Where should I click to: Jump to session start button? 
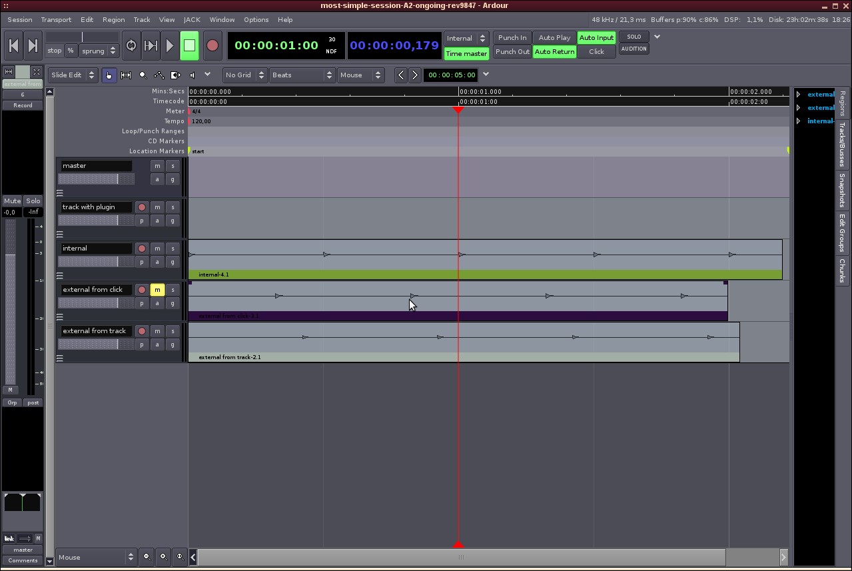pos(13,45)
